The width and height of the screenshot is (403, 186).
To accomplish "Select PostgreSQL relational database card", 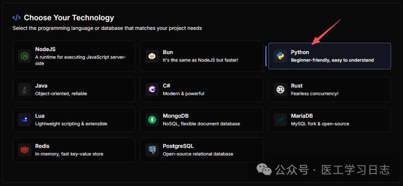I will tap(201, 150).
